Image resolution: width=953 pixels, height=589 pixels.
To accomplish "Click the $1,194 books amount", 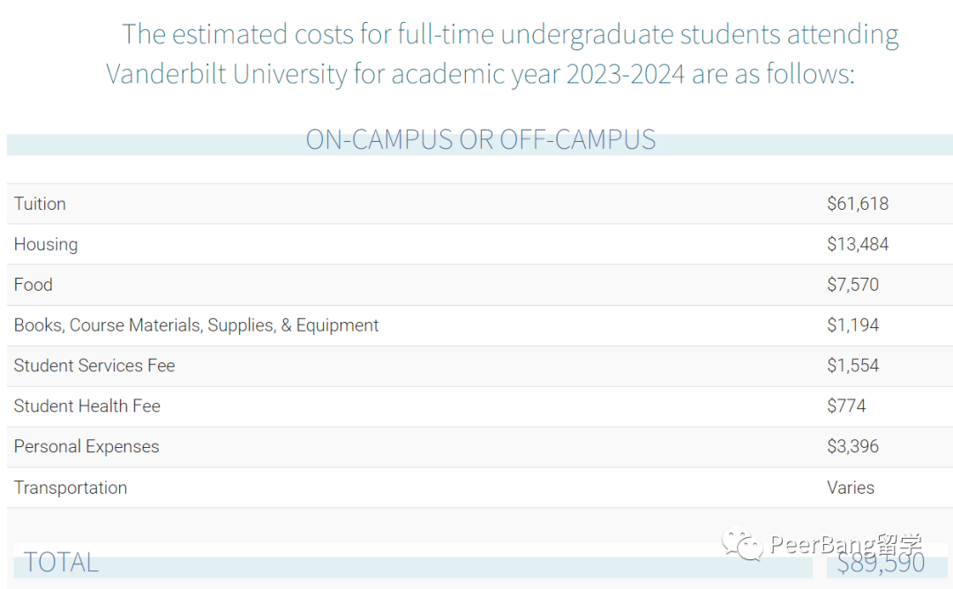I will click(x=852, y=324).
